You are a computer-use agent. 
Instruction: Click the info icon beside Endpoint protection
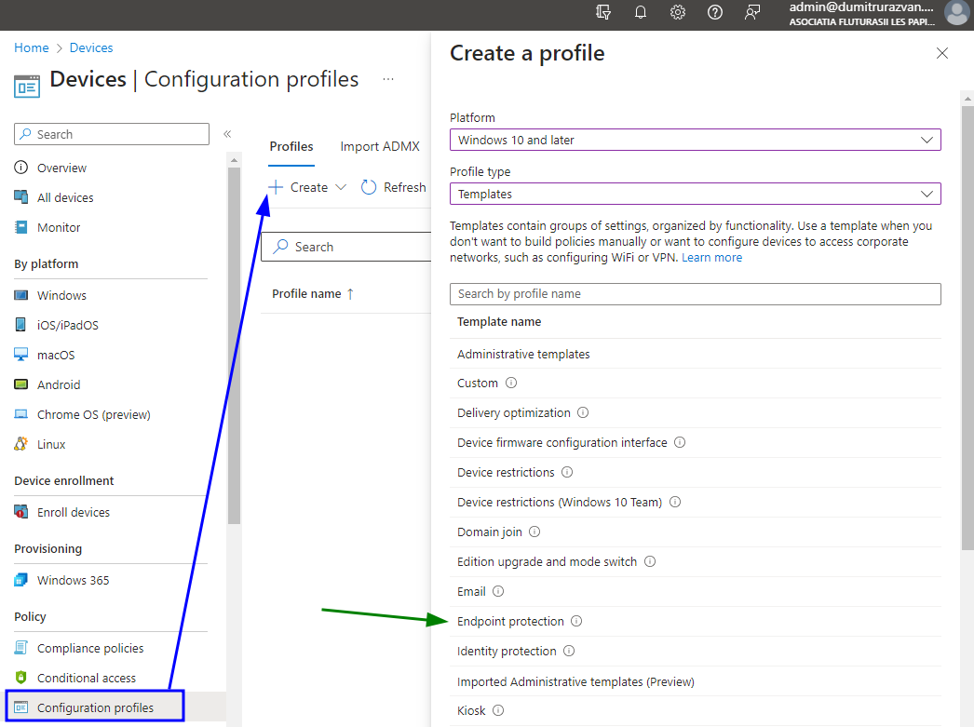[576, 621]
